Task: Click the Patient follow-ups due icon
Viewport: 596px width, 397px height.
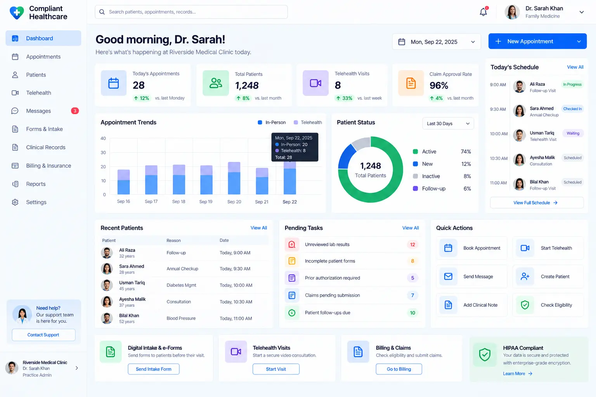Action: point(292,312)
